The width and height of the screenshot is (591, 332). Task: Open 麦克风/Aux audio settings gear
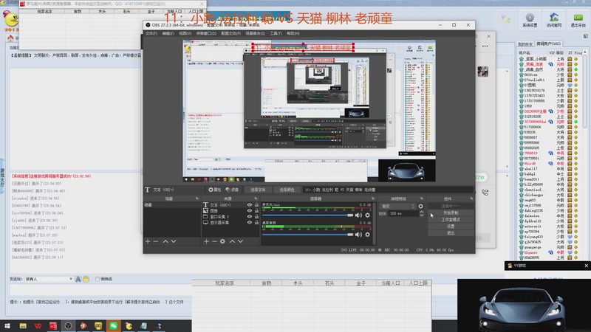367,215
